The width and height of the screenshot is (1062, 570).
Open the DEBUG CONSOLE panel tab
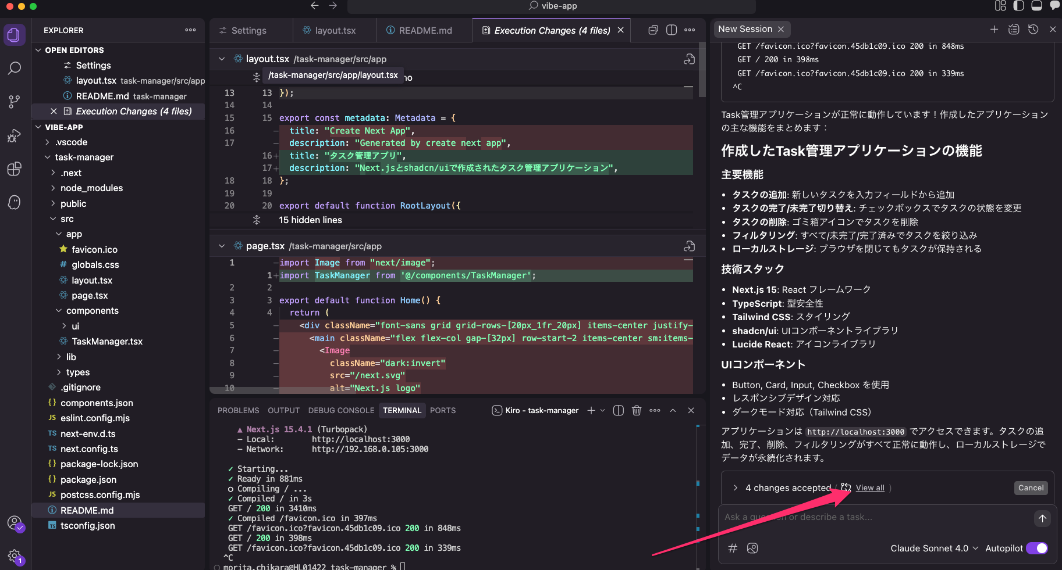click(341, 410)
